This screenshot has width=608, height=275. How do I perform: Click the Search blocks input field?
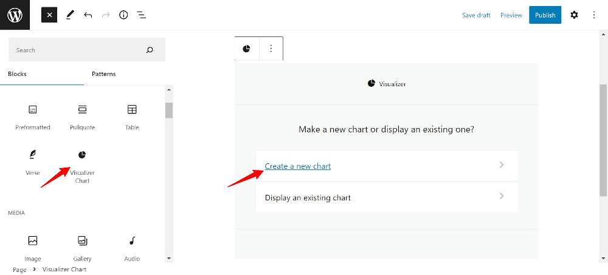(x=87, y=50)
